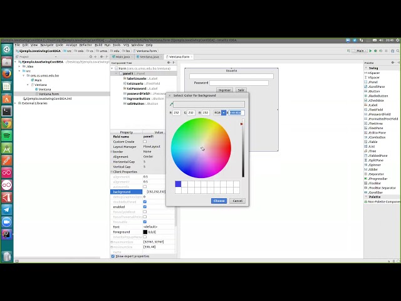Select JTable in the palette
The height and width of the screenshot is (301, 401).
(x=371, y=142)
